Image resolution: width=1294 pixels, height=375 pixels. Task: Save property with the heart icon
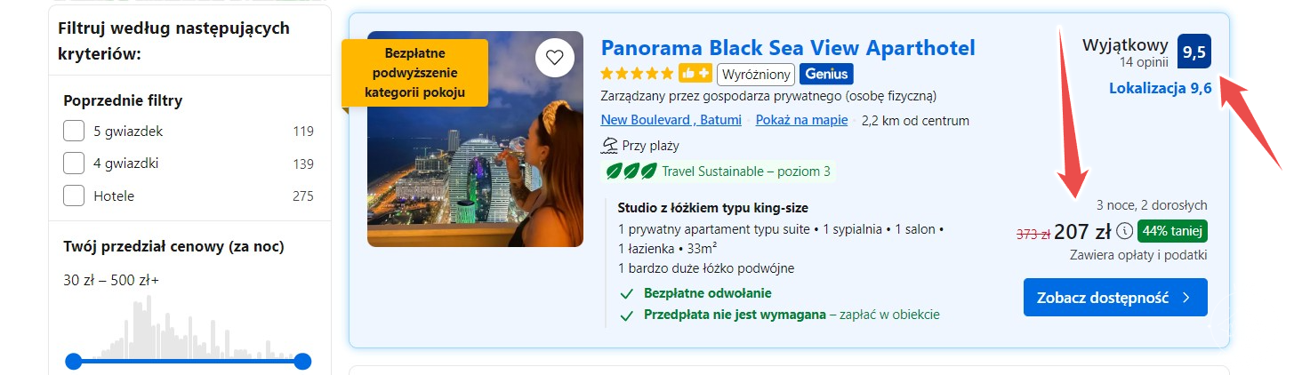point(555,58)
